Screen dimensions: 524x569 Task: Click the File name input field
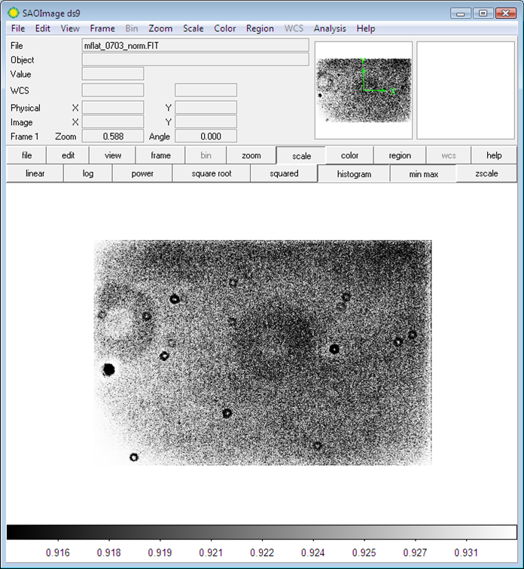pyautogui.click(x=195, y=45)
